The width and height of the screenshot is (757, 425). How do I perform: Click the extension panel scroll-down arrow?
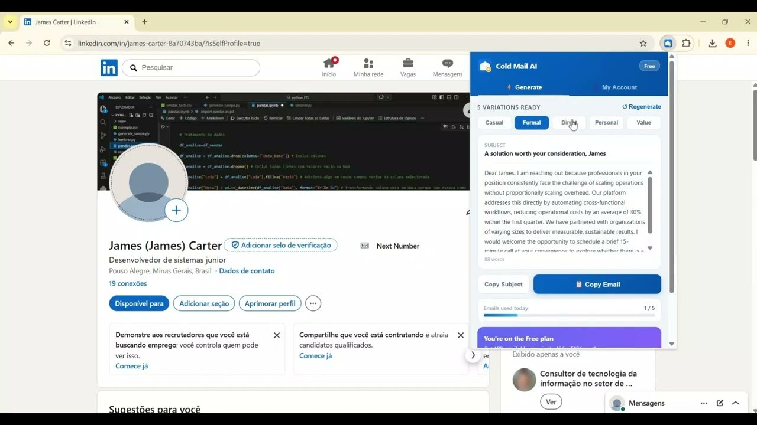pos(672,344)
